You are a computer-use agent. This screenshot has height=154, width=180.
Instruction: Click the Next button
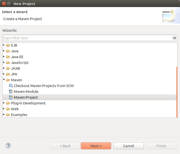(96, 146)
